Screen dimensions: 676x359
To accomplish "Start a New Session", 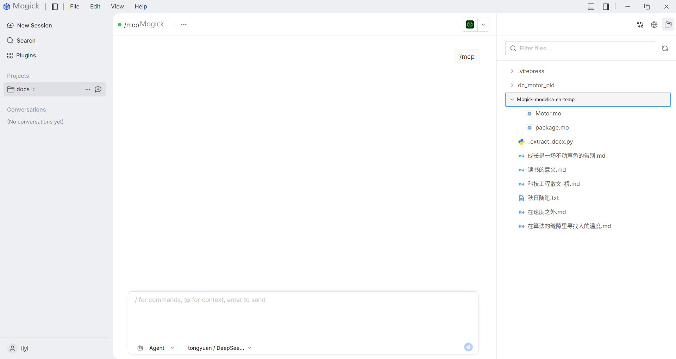I will 30,25.
